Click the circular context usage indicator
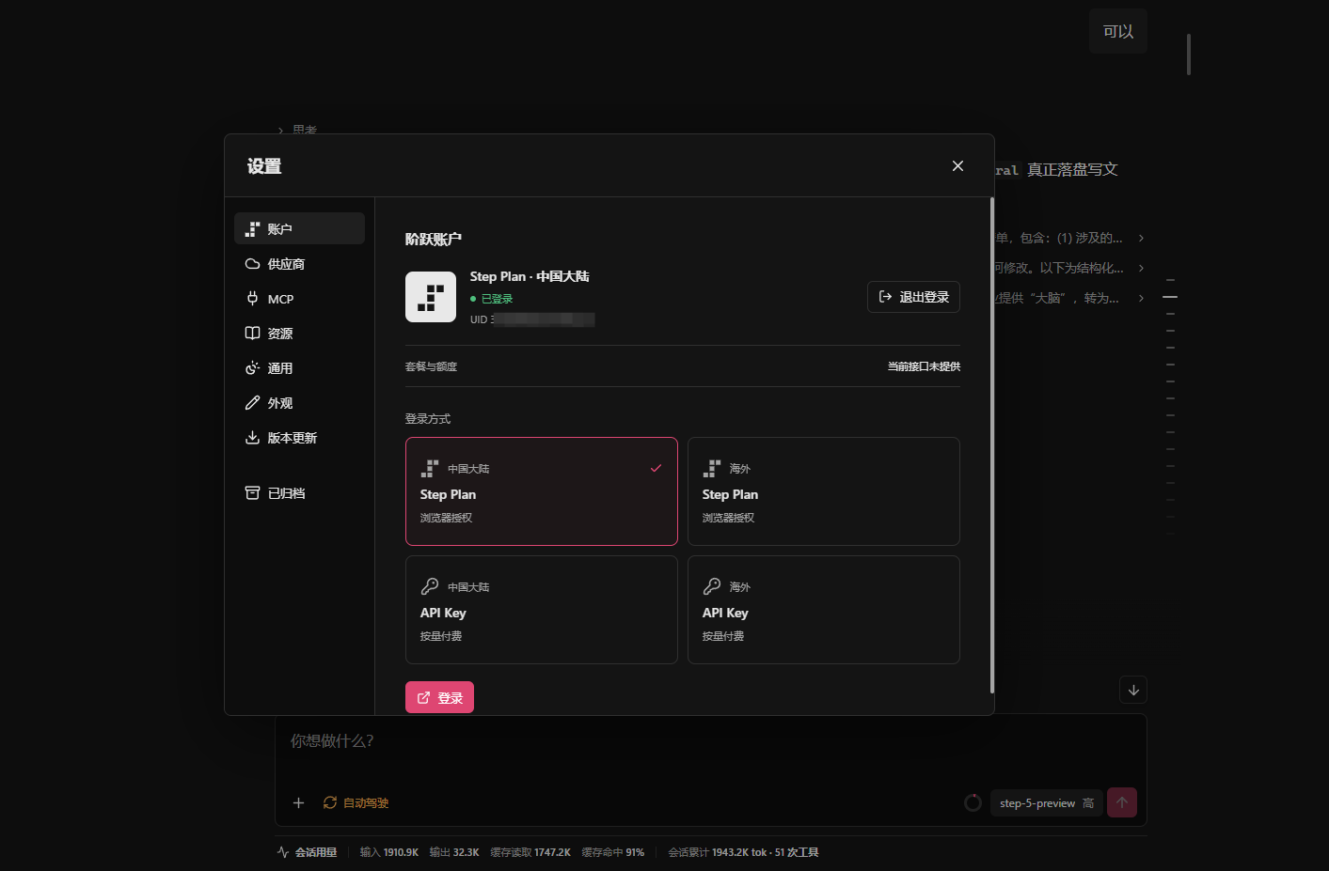1329x871 pixels. (x=973, y=802)
